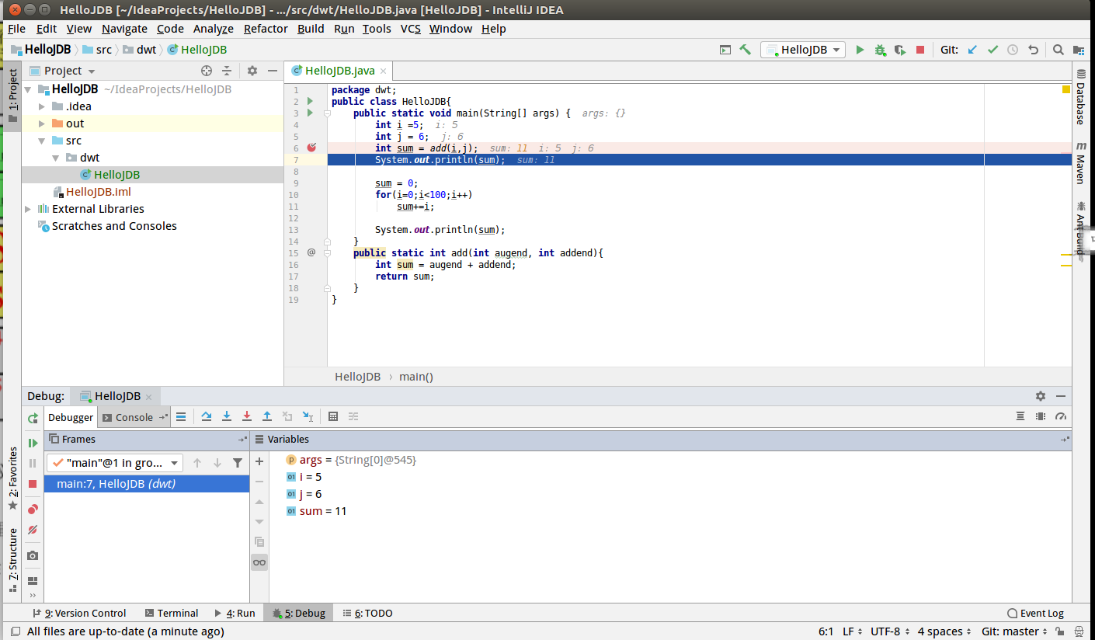The height and width of the screenshot is (640, 1095).
Task: Open HelloJDB run configuration dropdown
Action: click(x=803, y=50)
